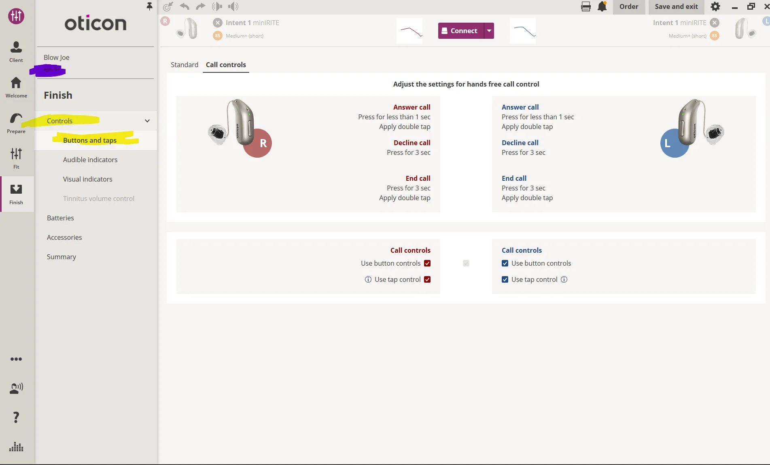This screenshot has width=770, height=465.
Task: Click Save and exit
Action: coord(676,6)
